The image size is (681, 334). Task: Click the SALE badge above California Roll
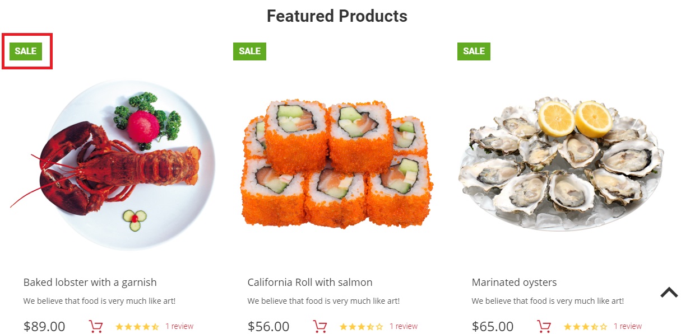(x=249, y=51)
